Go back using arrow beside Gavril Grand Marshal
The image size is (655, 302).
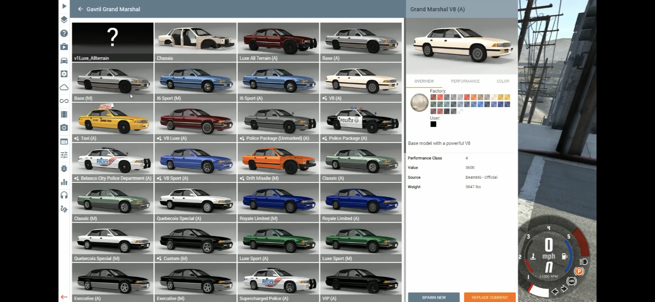coord(80,9)
